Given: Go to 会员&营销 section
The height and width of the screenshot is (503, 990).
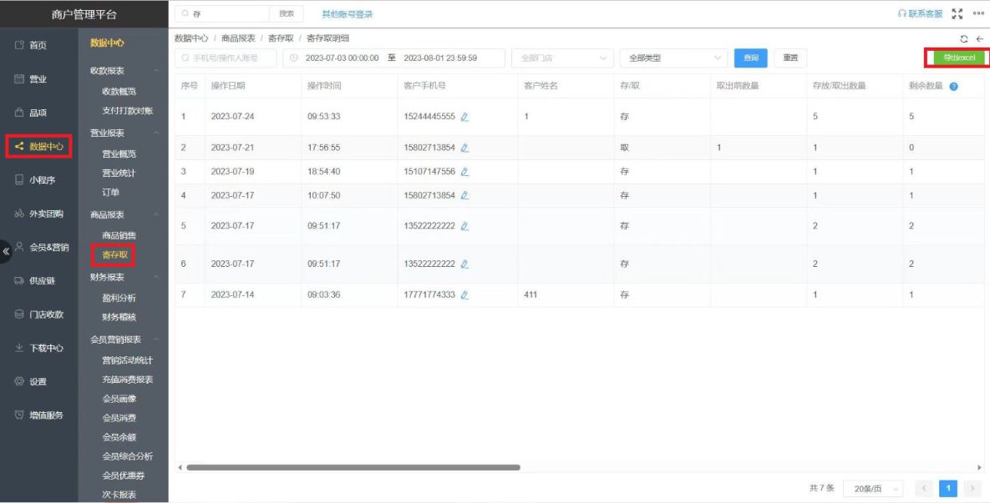Looking at the screenshot, I should point(42,247).
